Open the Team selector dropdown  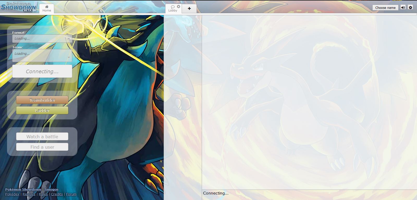pyautogui.click(x=42, y=56)
